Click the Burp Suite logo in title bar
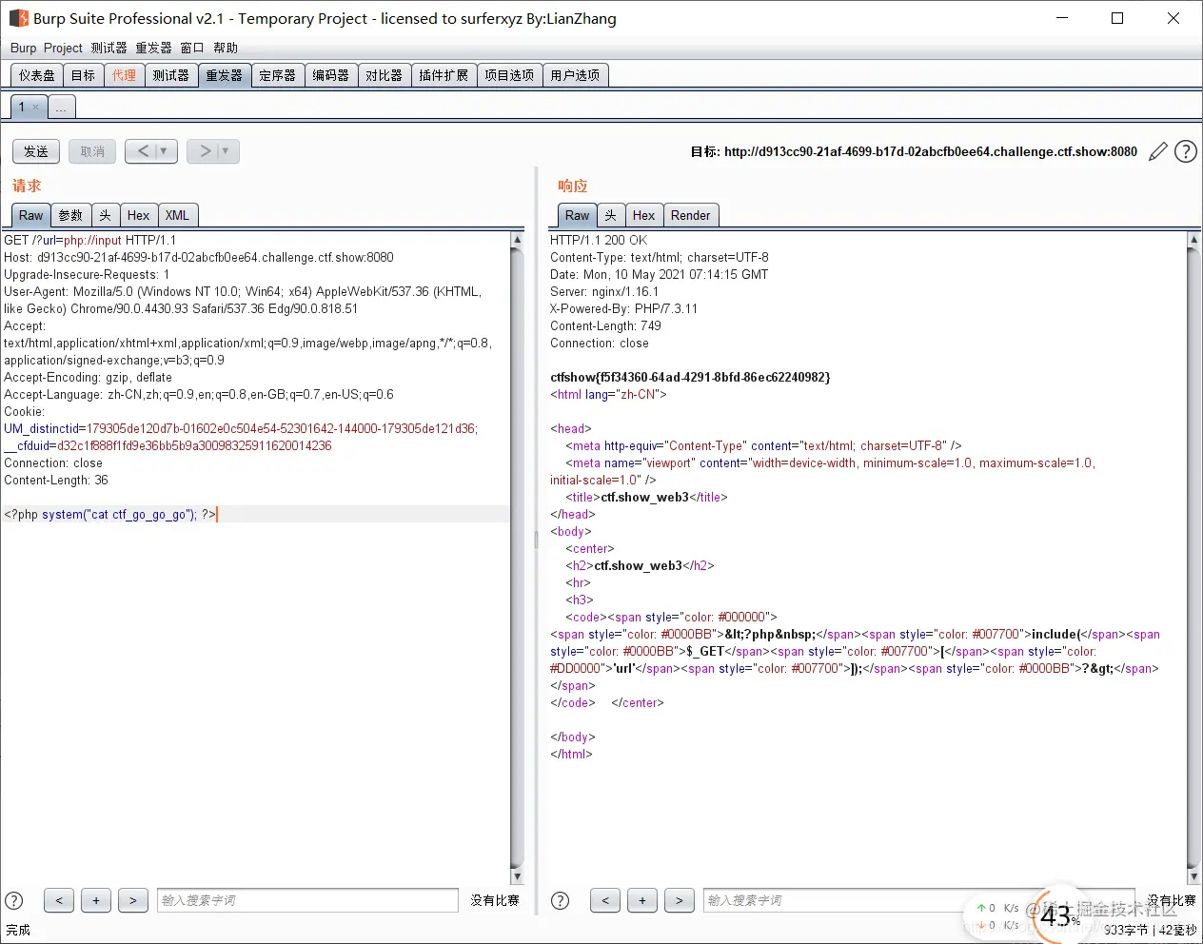The width and height of the screenshot is (1203, 944). click(x=18, y=18)
